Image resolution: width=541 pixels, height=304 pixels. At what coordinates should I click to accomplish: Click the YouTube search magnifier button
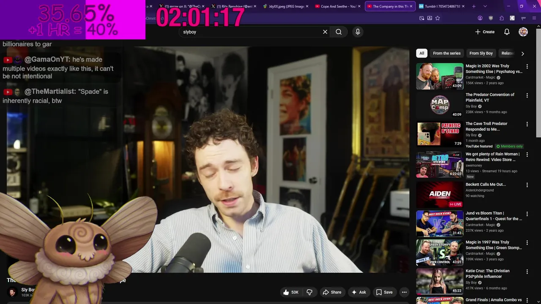[339, 32]
